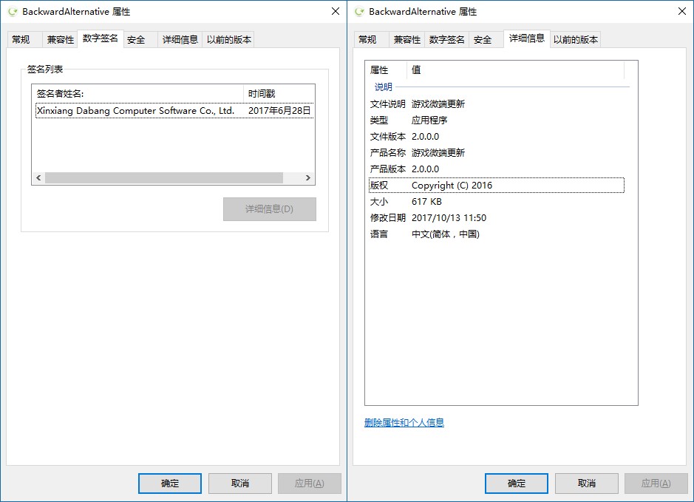Viewport: 694px width, 502px height.
Task: Switch to the 安全 tab on the left dialog
Action: click(138, 39)
